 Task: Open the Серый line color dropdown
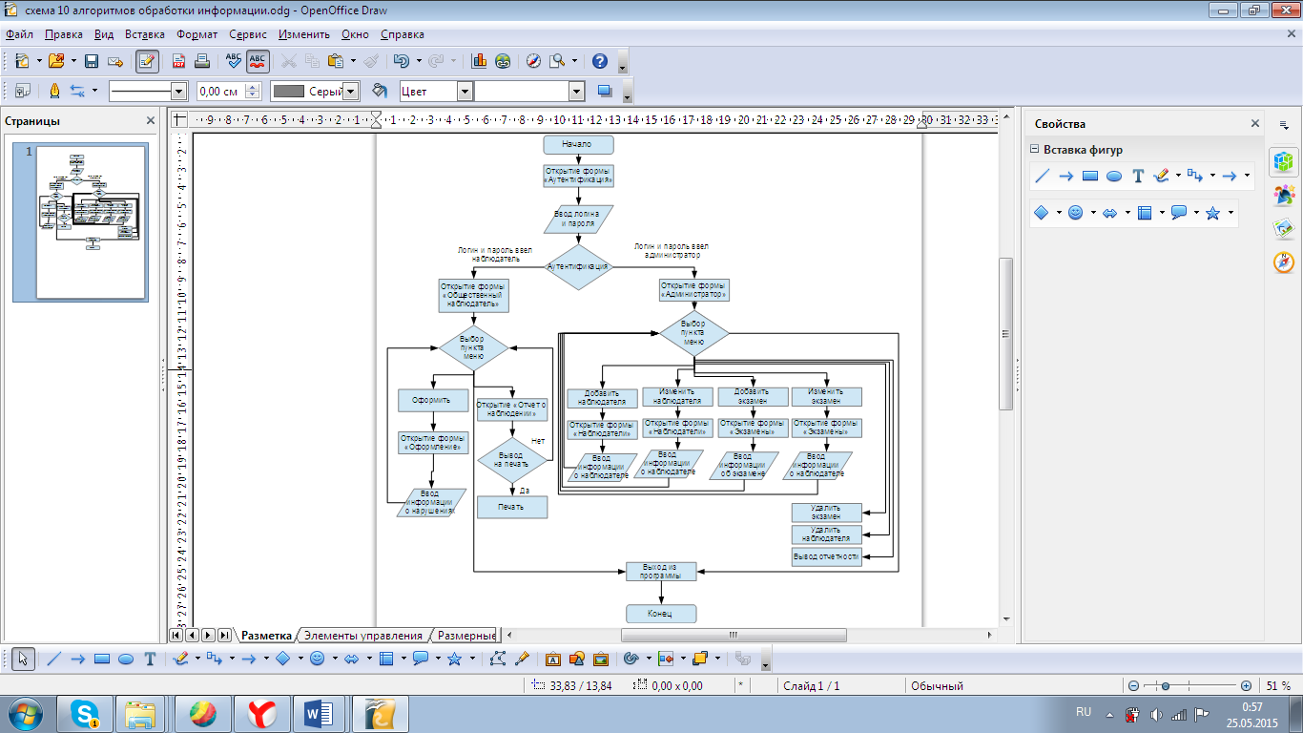coord(351,92)
